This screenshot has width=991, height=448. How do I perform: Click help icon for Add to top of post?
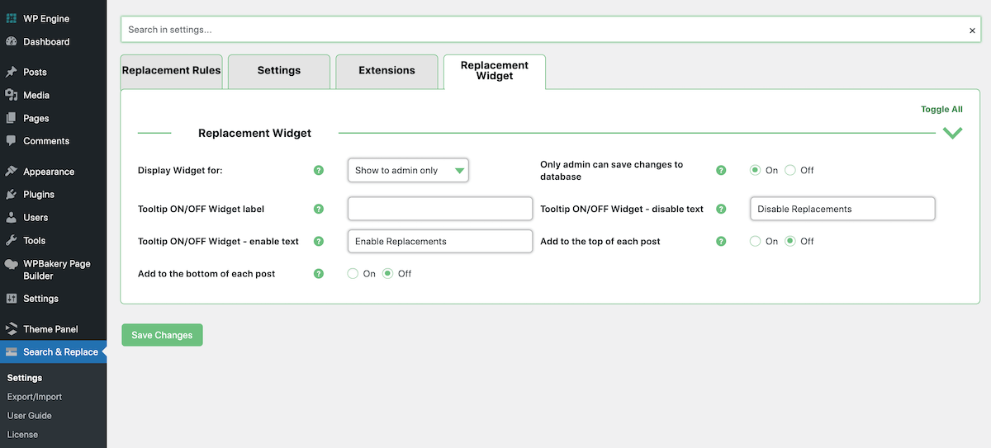coord(721,241)
